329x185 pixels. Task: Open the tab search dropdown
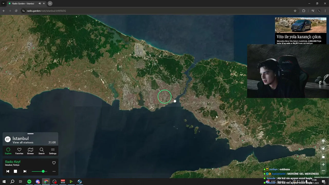(x=3, y=4)
